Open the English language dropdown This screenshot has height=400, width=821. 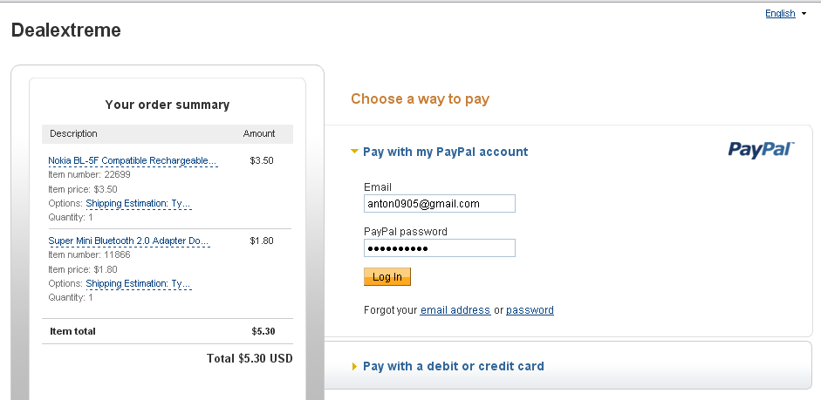tap(785, 13)
